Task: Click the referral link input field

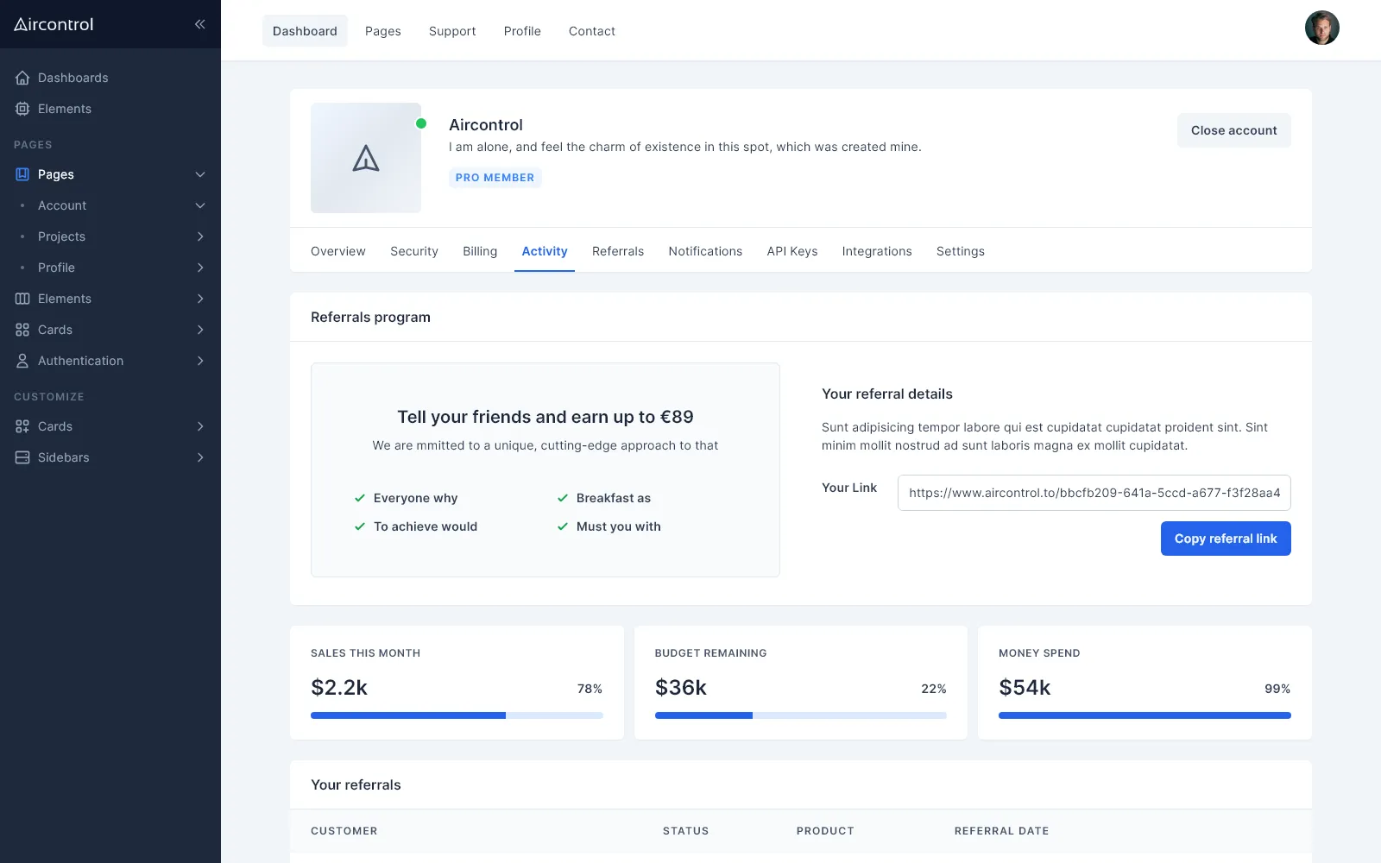Action: (1094, 493)
